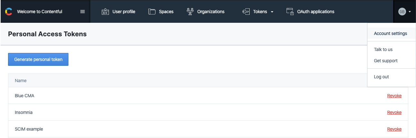This screenshot has height=138, width=416.
Task: Expand the Tokens dropdown arrow
Action: click(x=272, y=12)
